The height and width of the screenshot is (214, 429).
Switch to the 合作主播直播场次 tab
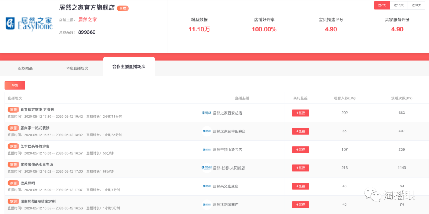tap(129, 67)
